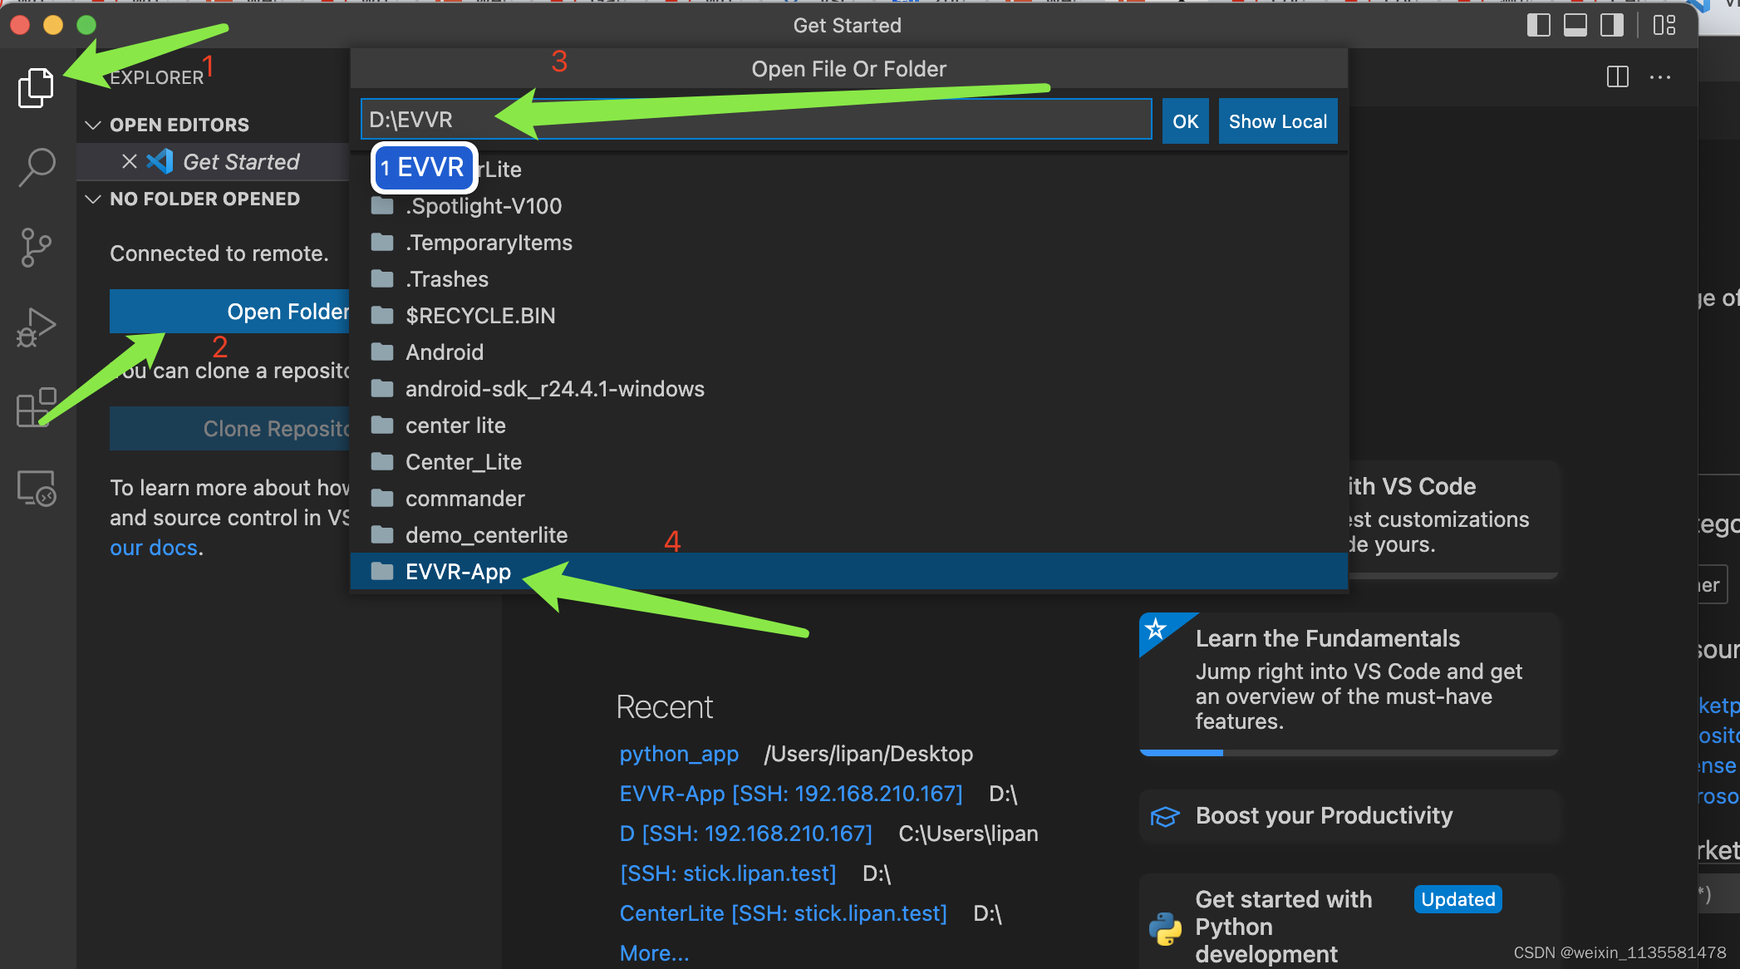Open the editor More Actions menu

1659,76
